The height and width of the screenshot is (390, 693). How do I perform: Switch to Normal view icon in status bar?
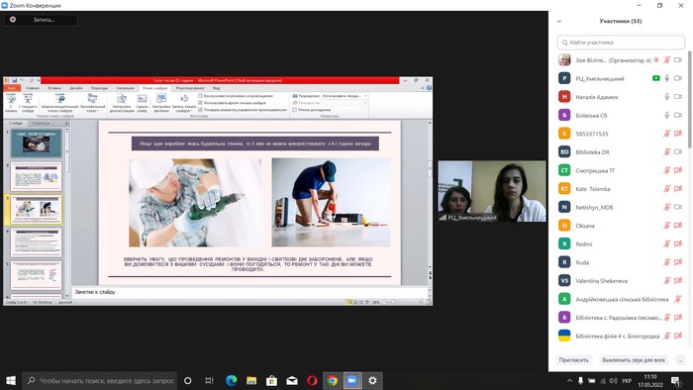click(349, 302)
